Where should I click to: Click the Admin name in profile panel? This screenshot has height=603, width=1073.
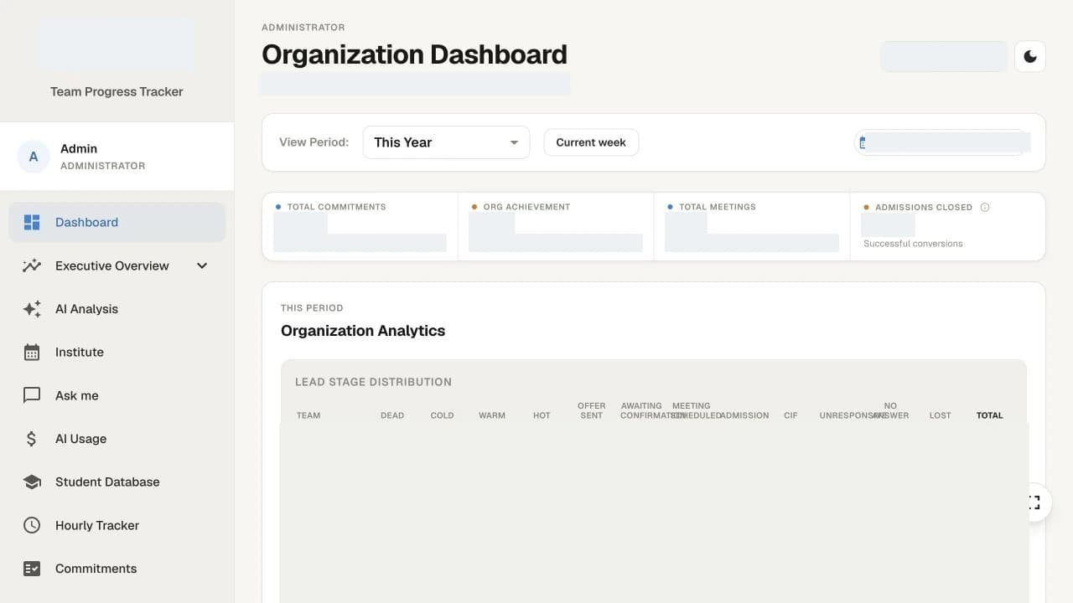click(79, 148)
